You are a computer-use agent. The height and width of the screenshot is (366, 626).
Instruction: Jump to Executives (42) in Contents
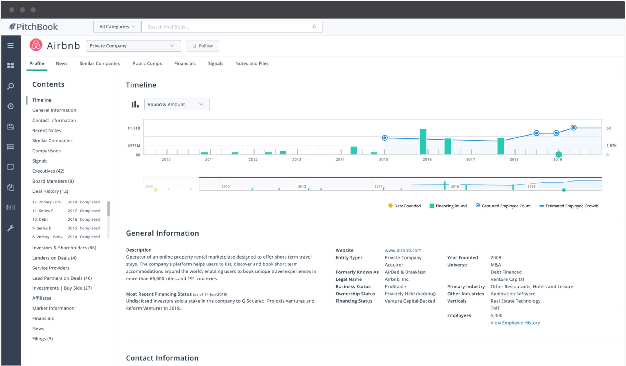48,171
